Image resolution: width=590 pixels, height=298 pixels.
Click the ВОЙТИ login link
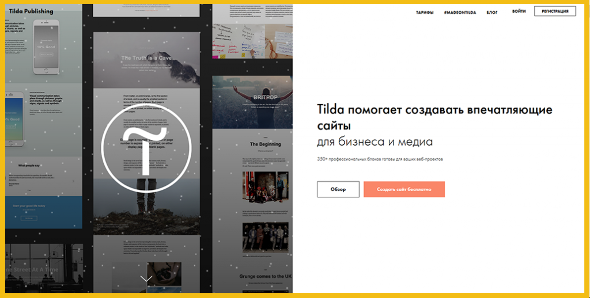pyautogui.click(x=519, y=12)
